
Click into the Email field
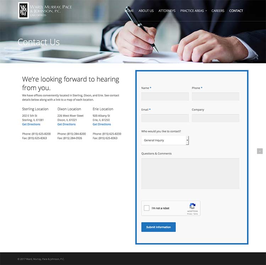tap(165, 118)
